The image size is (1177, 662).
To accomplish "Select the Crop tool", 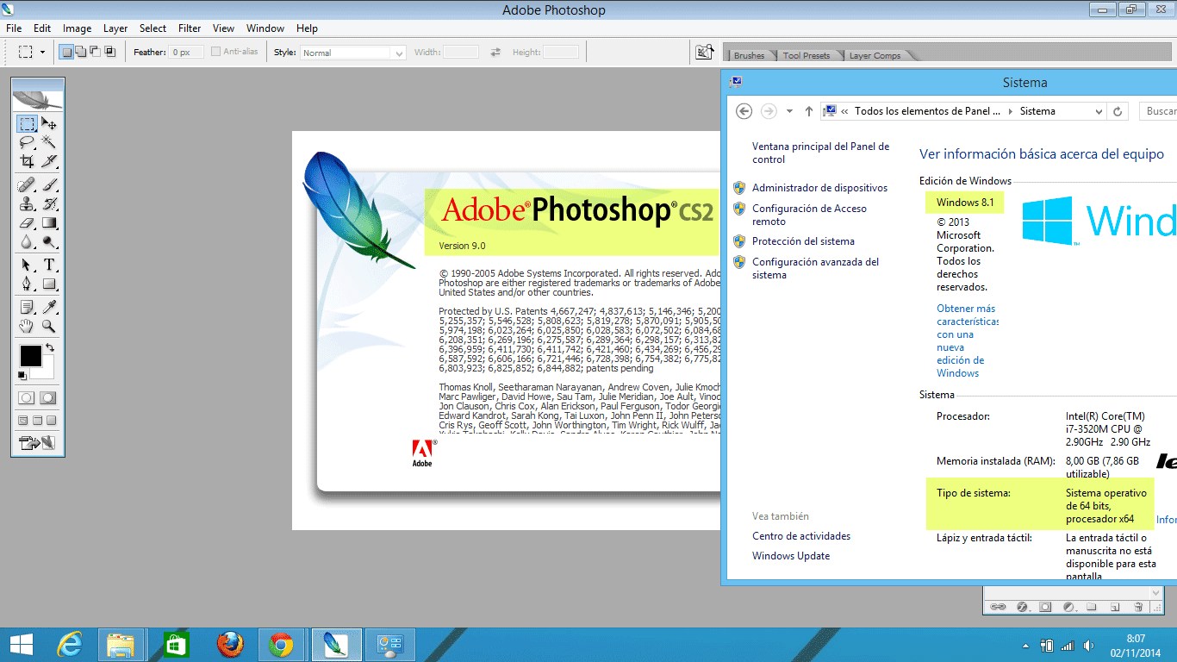I will [x=27, y=162].
